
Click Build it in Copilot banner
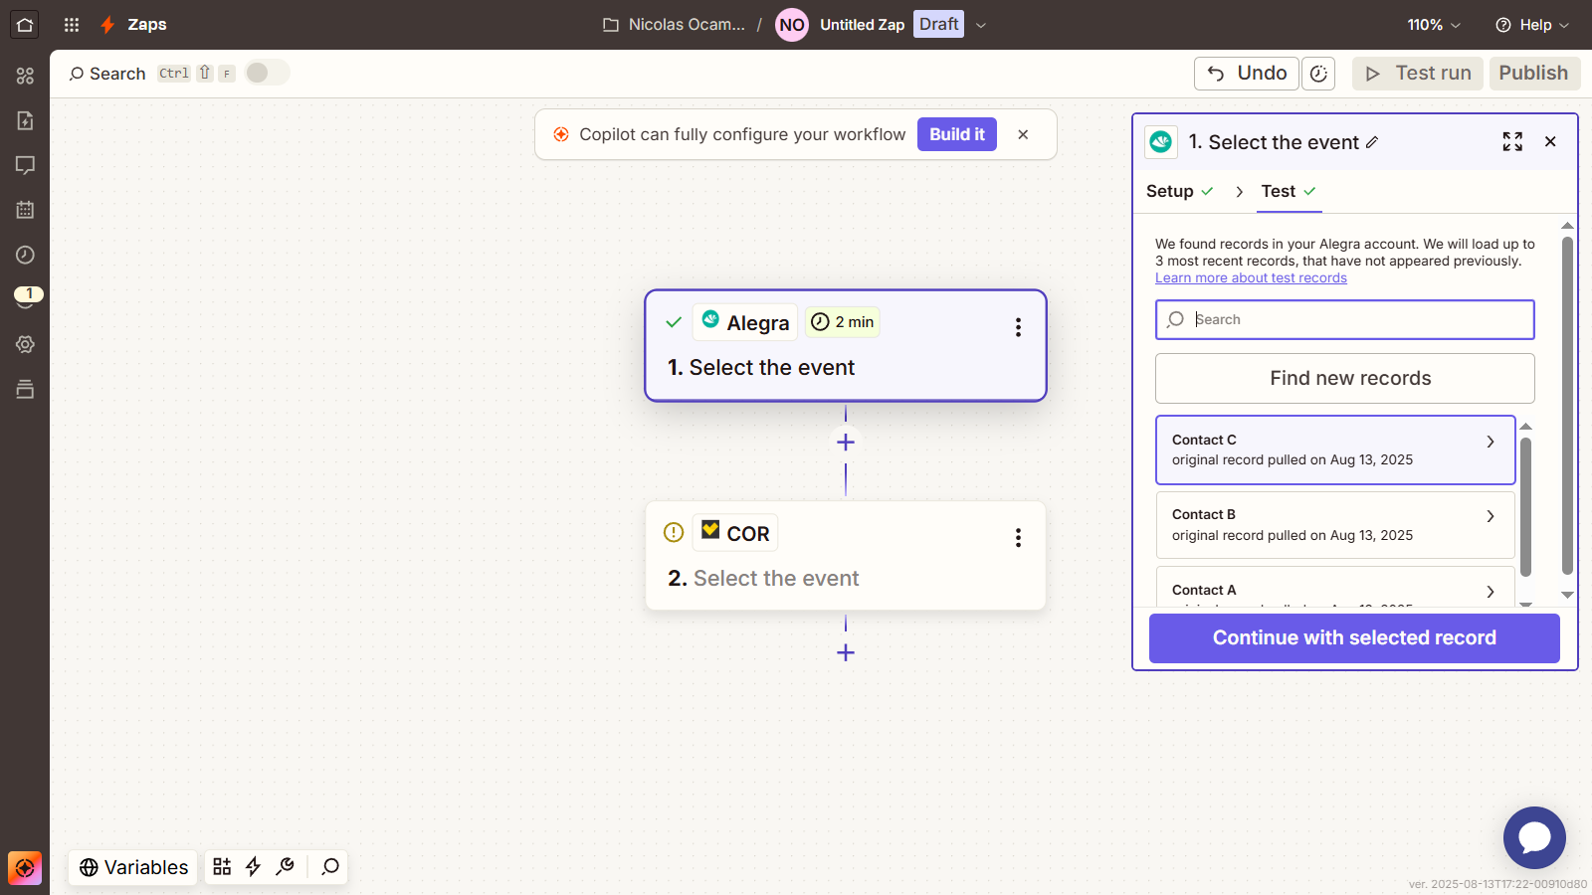coord(957,134)
